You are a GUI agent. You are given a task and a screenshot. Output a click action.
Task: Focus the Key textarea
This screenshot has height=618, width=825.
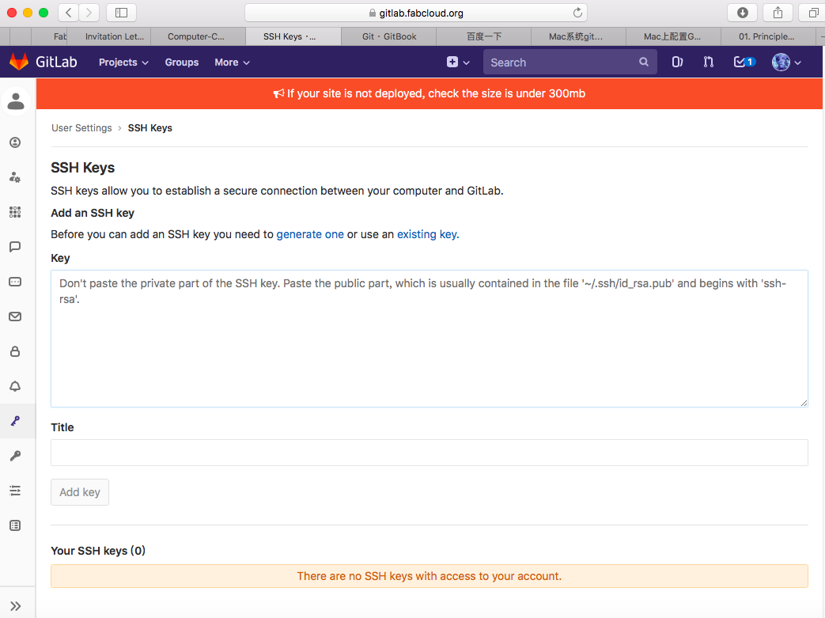(x=430, y=339)
